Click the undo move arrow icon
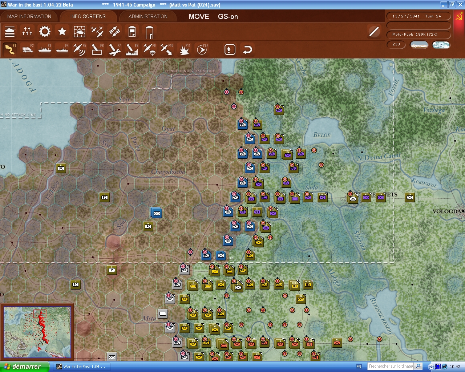Viewport: 465px width, 372px height. 247,49
